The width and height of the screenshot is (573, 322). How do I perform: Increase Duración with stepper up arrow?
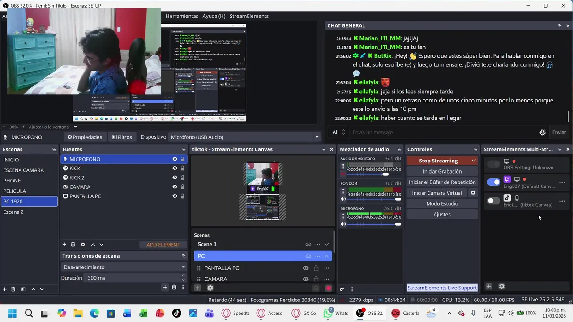tap(182, 275)
